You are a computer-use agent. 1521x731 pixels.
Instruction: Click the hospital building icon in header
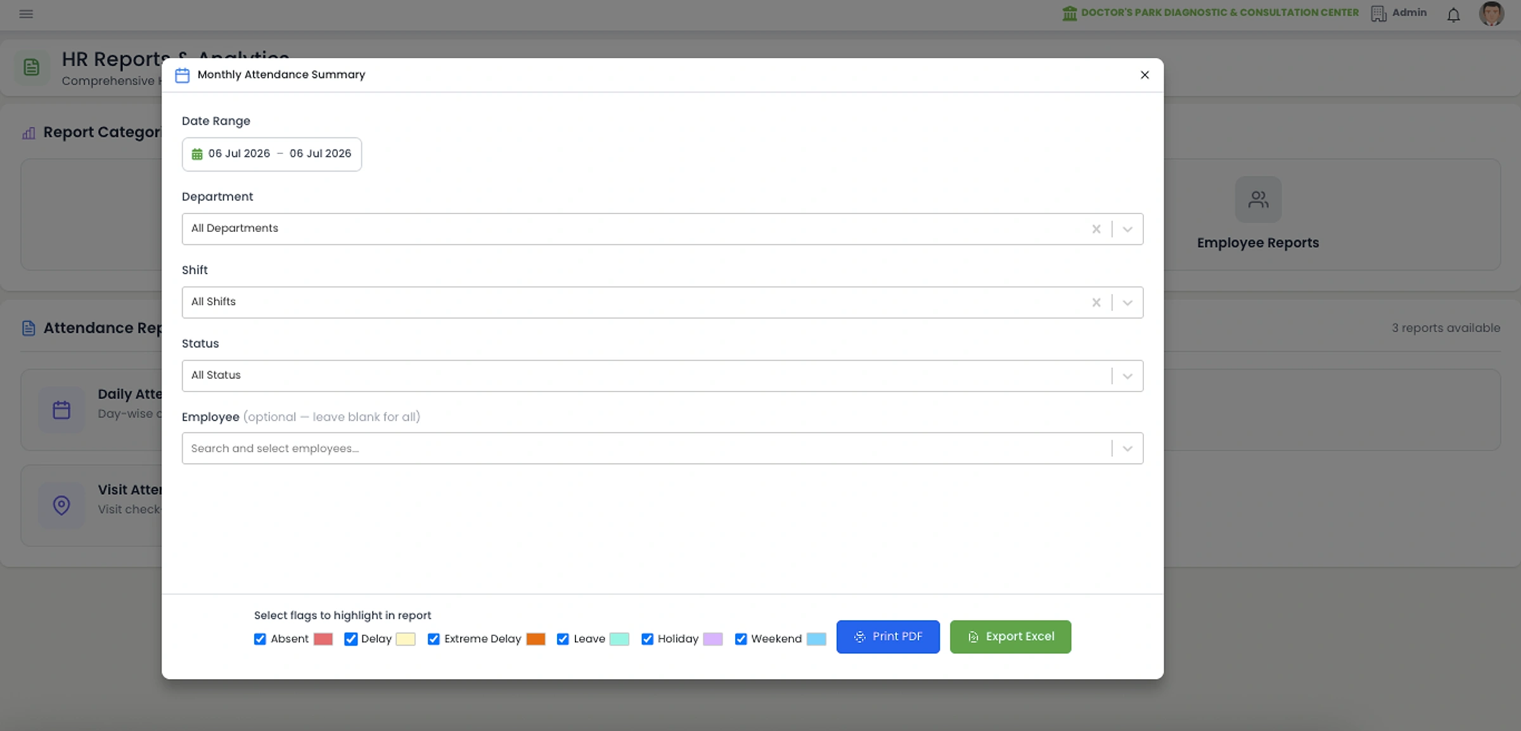pyautogui.click(x=1069, y=13)
